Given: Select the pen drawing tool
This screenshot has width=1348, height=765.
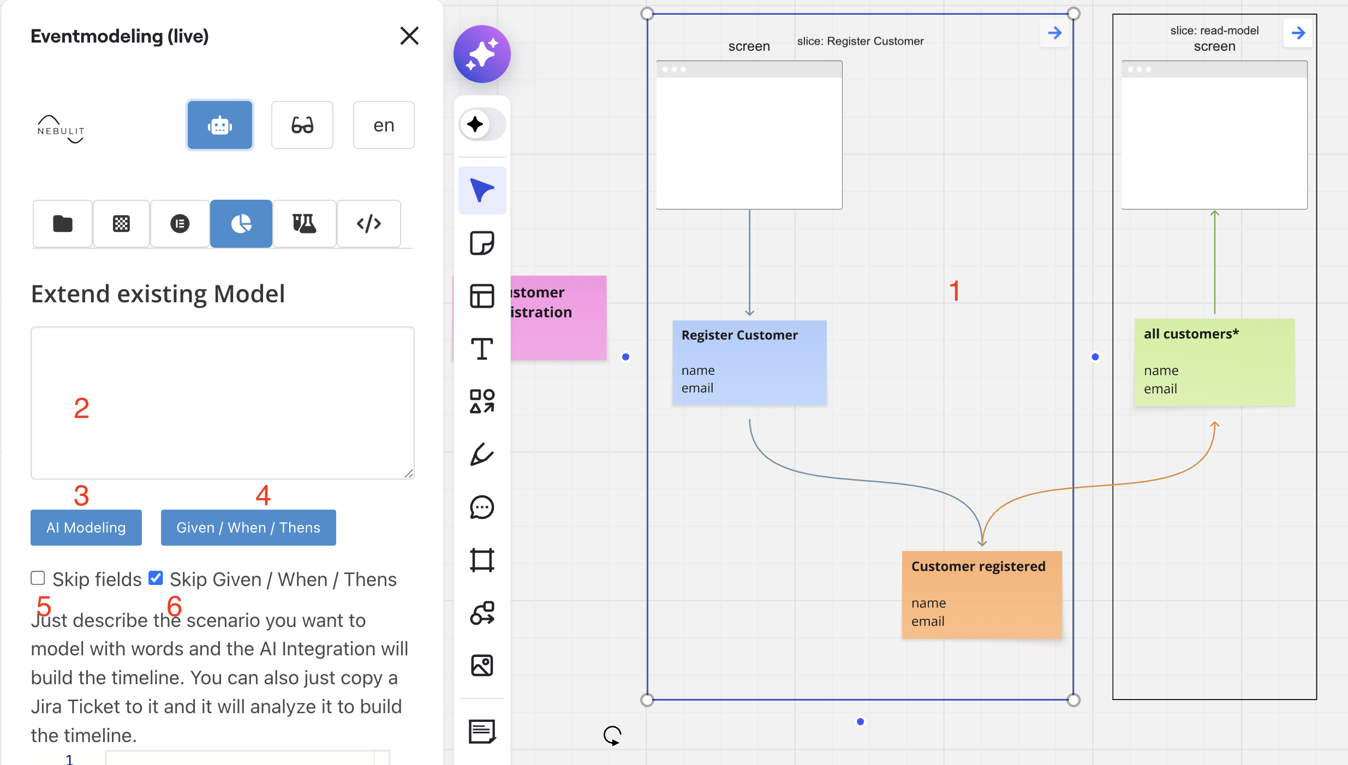Looking at the screenshot, I should coord(482,454).
